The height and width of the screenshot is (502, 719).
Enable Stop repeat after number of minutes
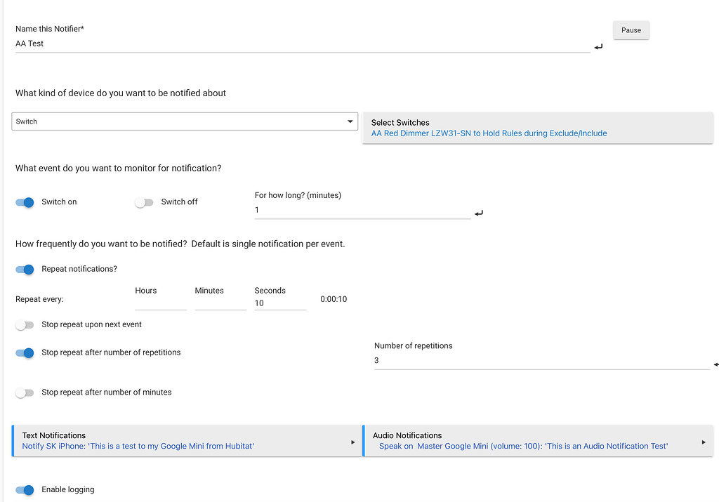25,393
